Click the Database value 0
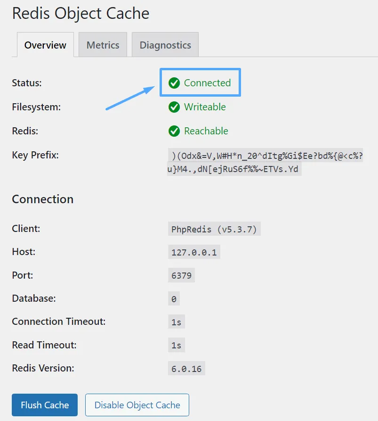The width and height of the screenshot is (378, 421). (174, 299)
